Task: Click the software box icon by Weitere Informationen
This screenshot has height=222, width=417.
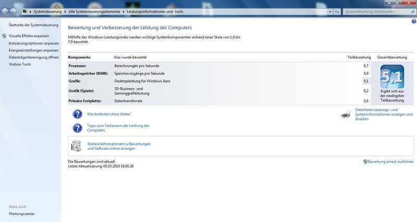Action: 76,146
